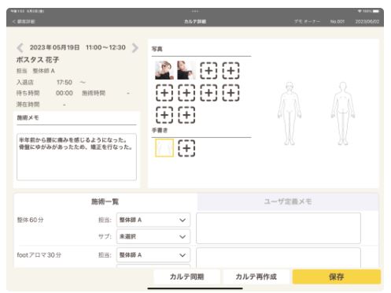The image size is (391, 293).
Task: Tap the three-dot multitasking indicator at top
Action: 195,11
